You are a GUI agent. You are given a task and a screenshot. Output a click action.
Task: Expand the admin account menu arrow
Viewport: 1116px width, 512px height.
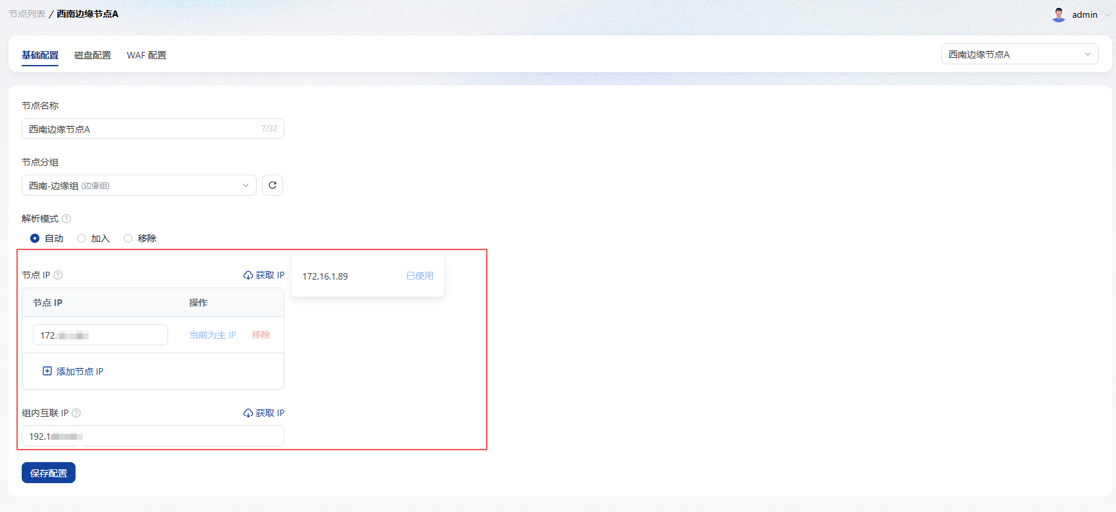[x=1107, y=14]
